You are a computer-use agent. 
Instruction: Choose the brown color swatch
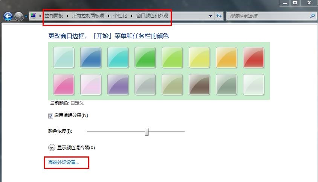[199, 85]
